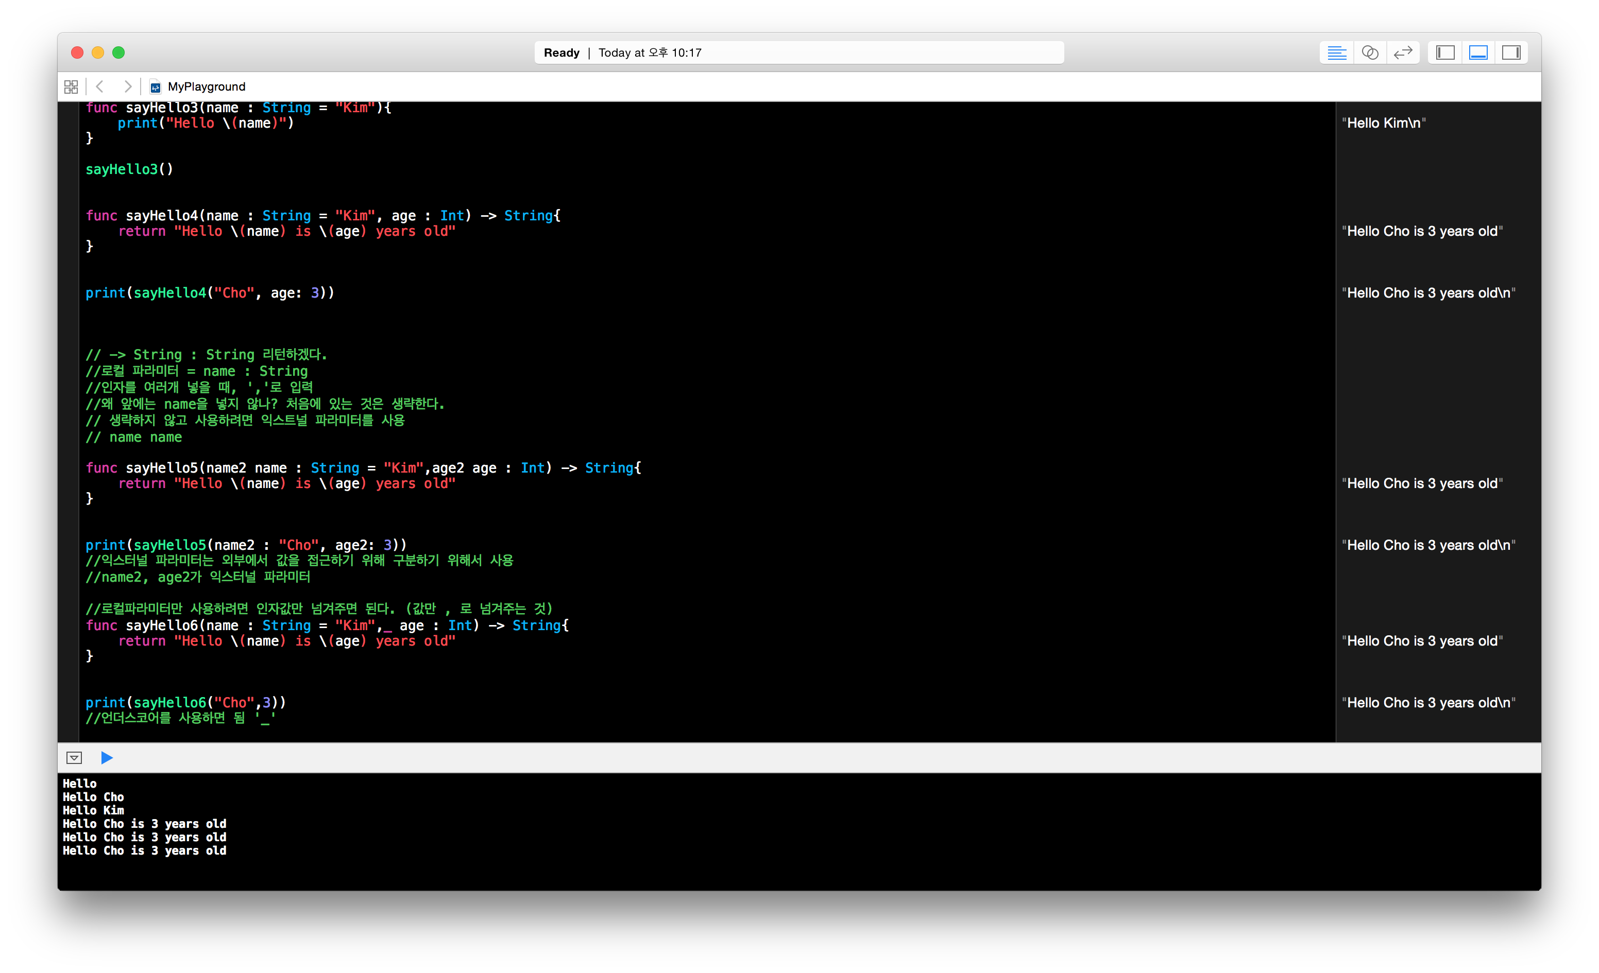Open the MyPlayground jump bar item
The width and height of the screenshot is (1599, 973).
point(207,87)
